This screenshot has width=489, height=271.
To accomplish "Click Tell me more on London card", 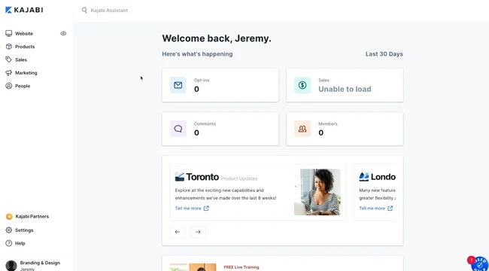I will pos(372,209).
